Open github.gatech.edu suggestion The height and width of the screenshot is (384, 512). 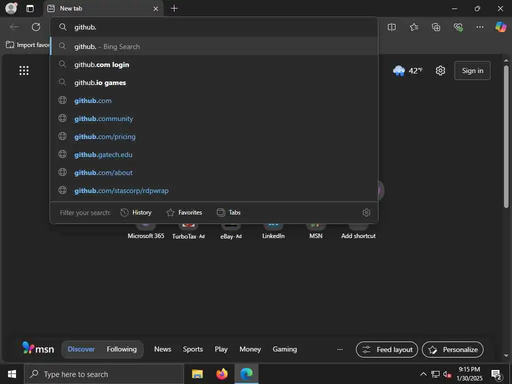click(214, 154)
